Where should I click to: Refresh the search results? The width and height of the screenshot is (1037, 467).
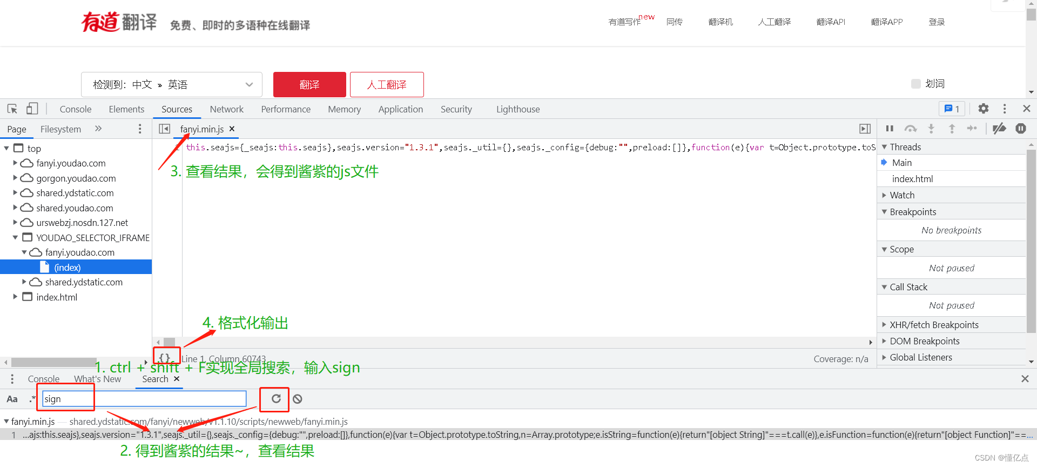tap(276, 399)
